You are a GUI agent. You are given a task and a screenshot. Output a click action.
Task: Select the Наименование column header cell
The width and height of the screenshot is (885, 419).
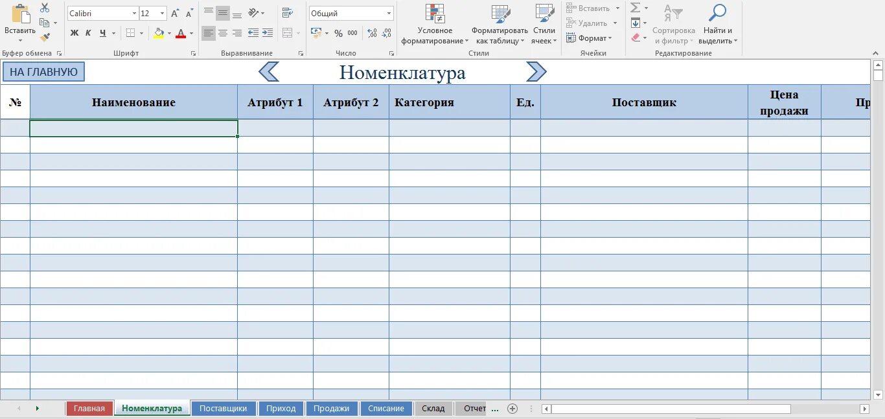pyautogui.click(x=133, y=102)
